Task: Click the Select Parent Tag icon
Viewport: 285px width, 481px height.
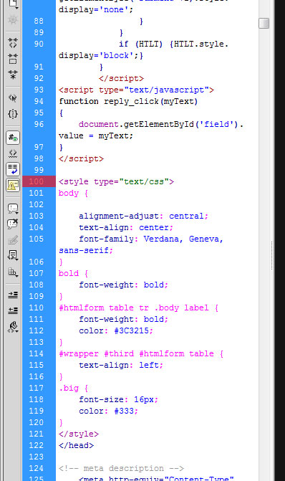Action: (13, 98)
